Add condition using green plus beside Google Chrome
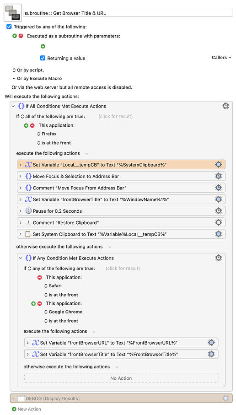The width and height of the screenshot is (236, 415). tap(33, 303)
